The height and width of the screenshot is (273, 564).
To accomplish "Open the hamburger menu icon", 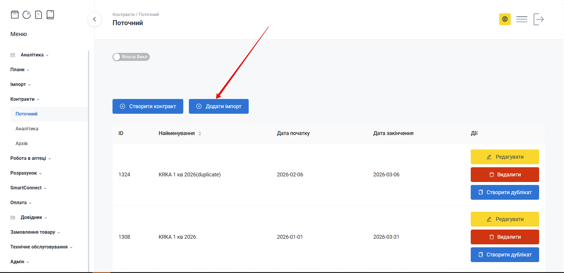I will [522, 19].
